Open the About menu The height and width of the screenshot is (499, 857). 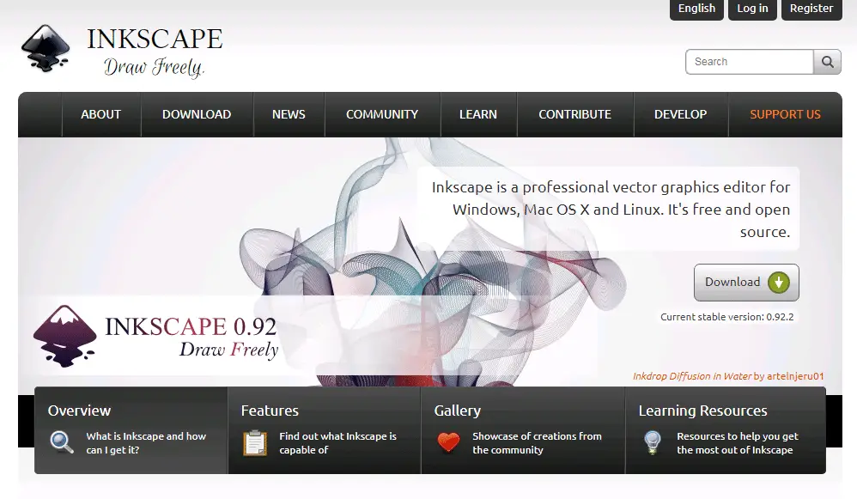(x=101, y=114)
